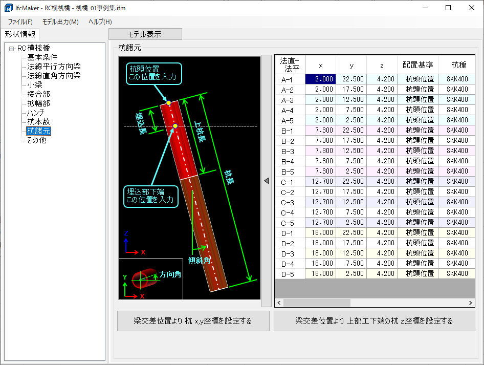This screenshot has height=365, width=484.
Task: Click the 杭種 column header
Action: click(456, 65)
